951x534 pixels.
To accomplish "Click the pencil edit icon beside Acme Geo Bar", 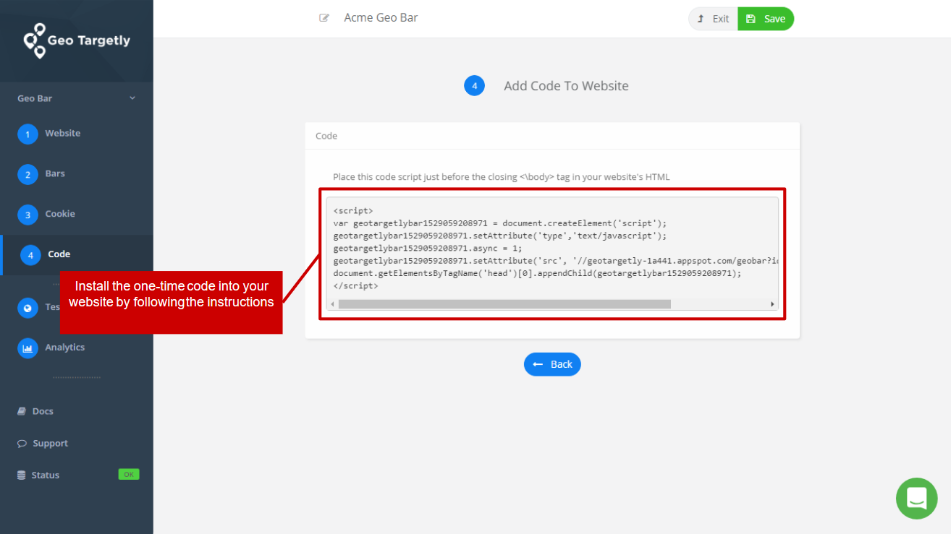I will tap(324, 17).
